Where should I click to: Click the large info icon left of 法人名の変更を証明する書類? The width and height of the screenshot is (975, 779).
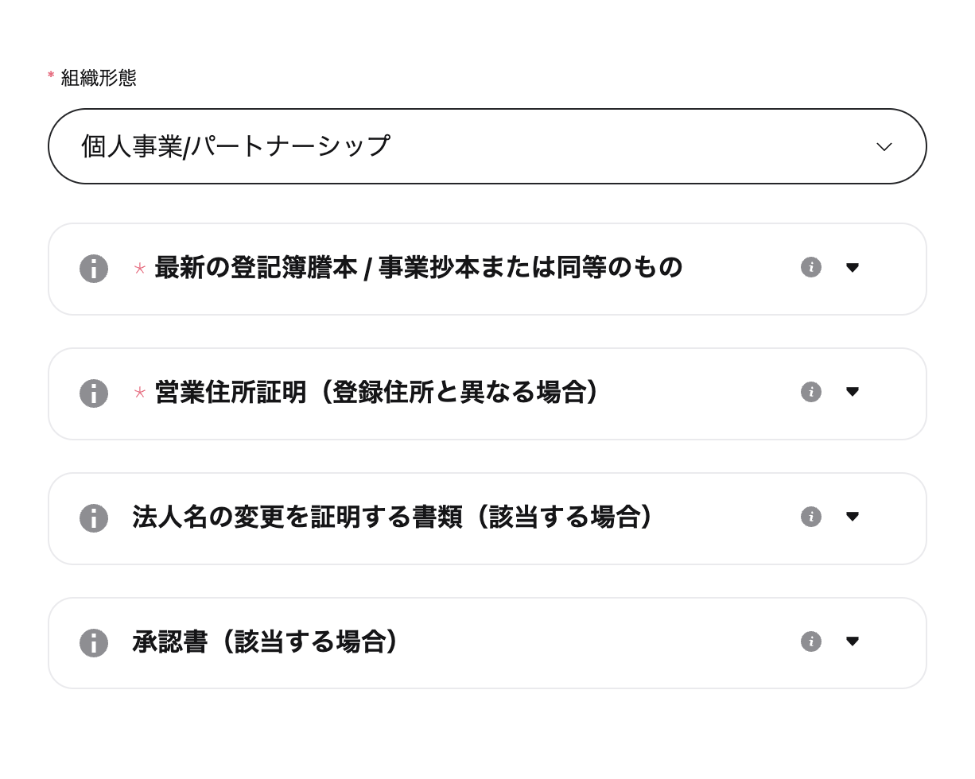[94, 518]
